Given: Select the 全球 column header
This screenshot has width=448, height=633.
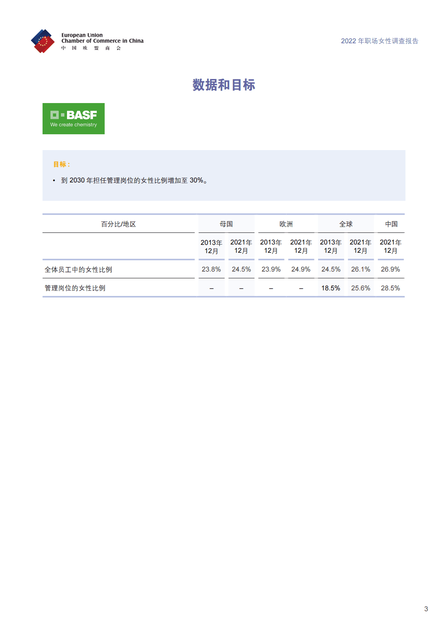Looking at the screenshot, I should click(x=346, y=224).
